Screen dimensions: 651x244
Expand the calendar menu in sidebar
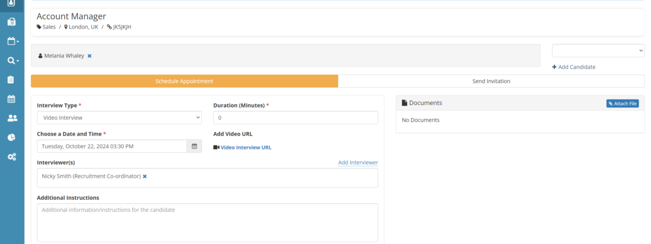point(12,41)
